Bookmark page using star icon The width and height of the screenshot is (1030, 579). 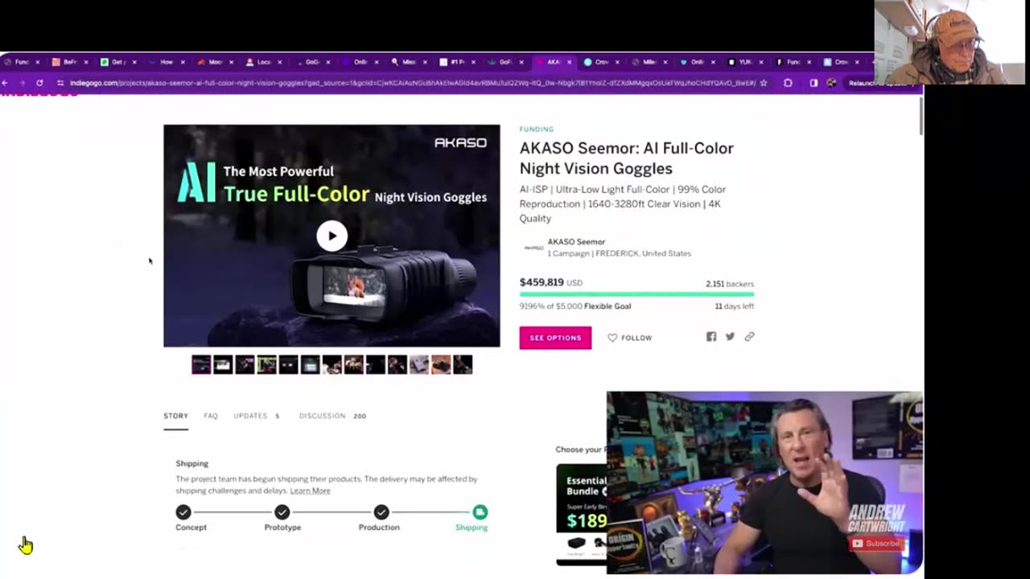point(764,83)
